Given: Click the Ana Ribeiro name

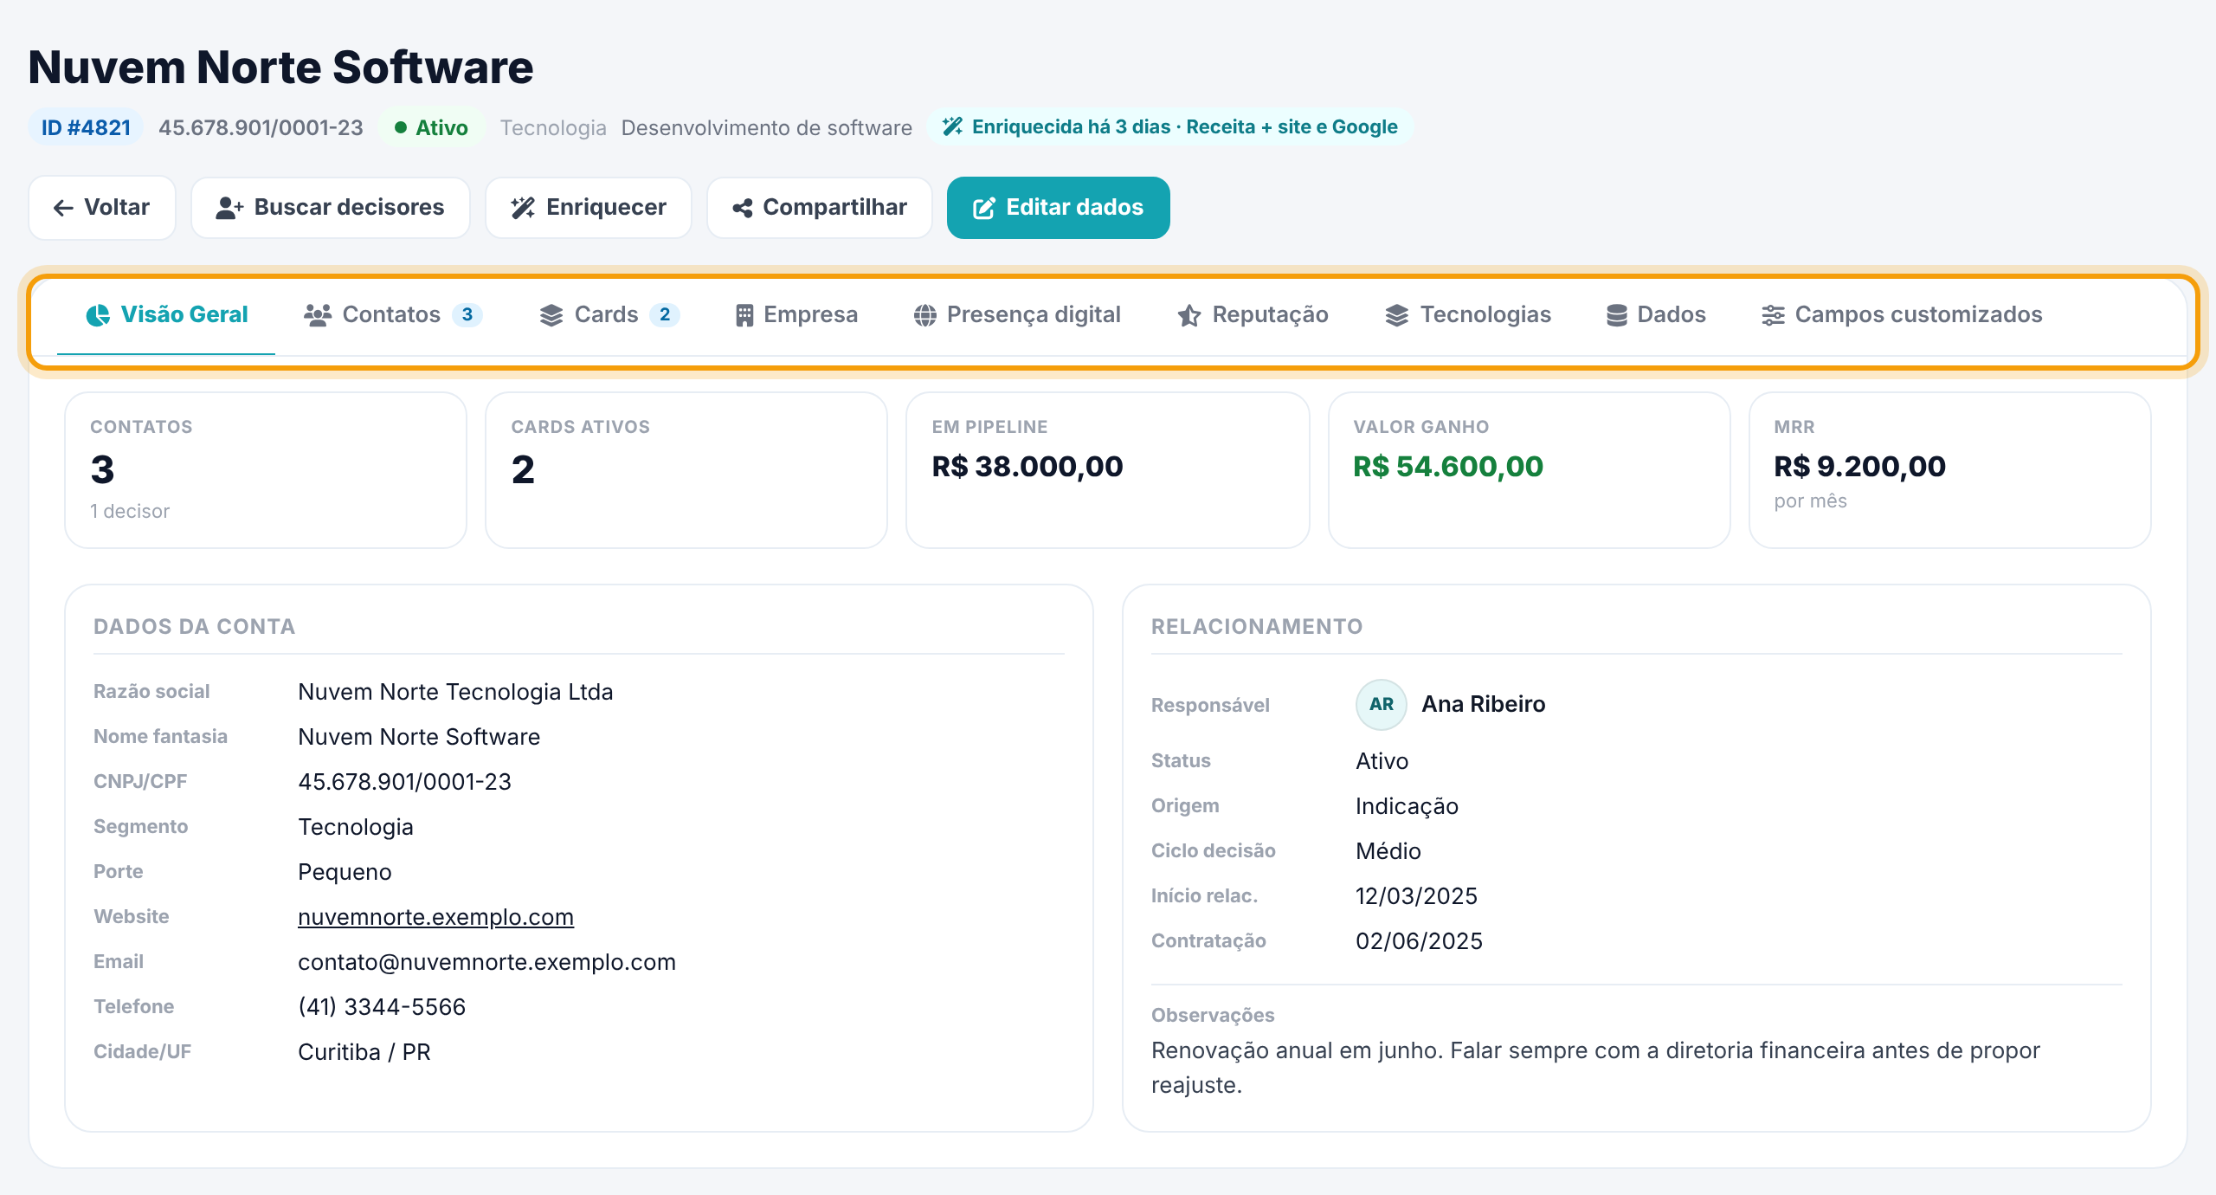Looking at the screenshot, I should [x=1483, y=704].
